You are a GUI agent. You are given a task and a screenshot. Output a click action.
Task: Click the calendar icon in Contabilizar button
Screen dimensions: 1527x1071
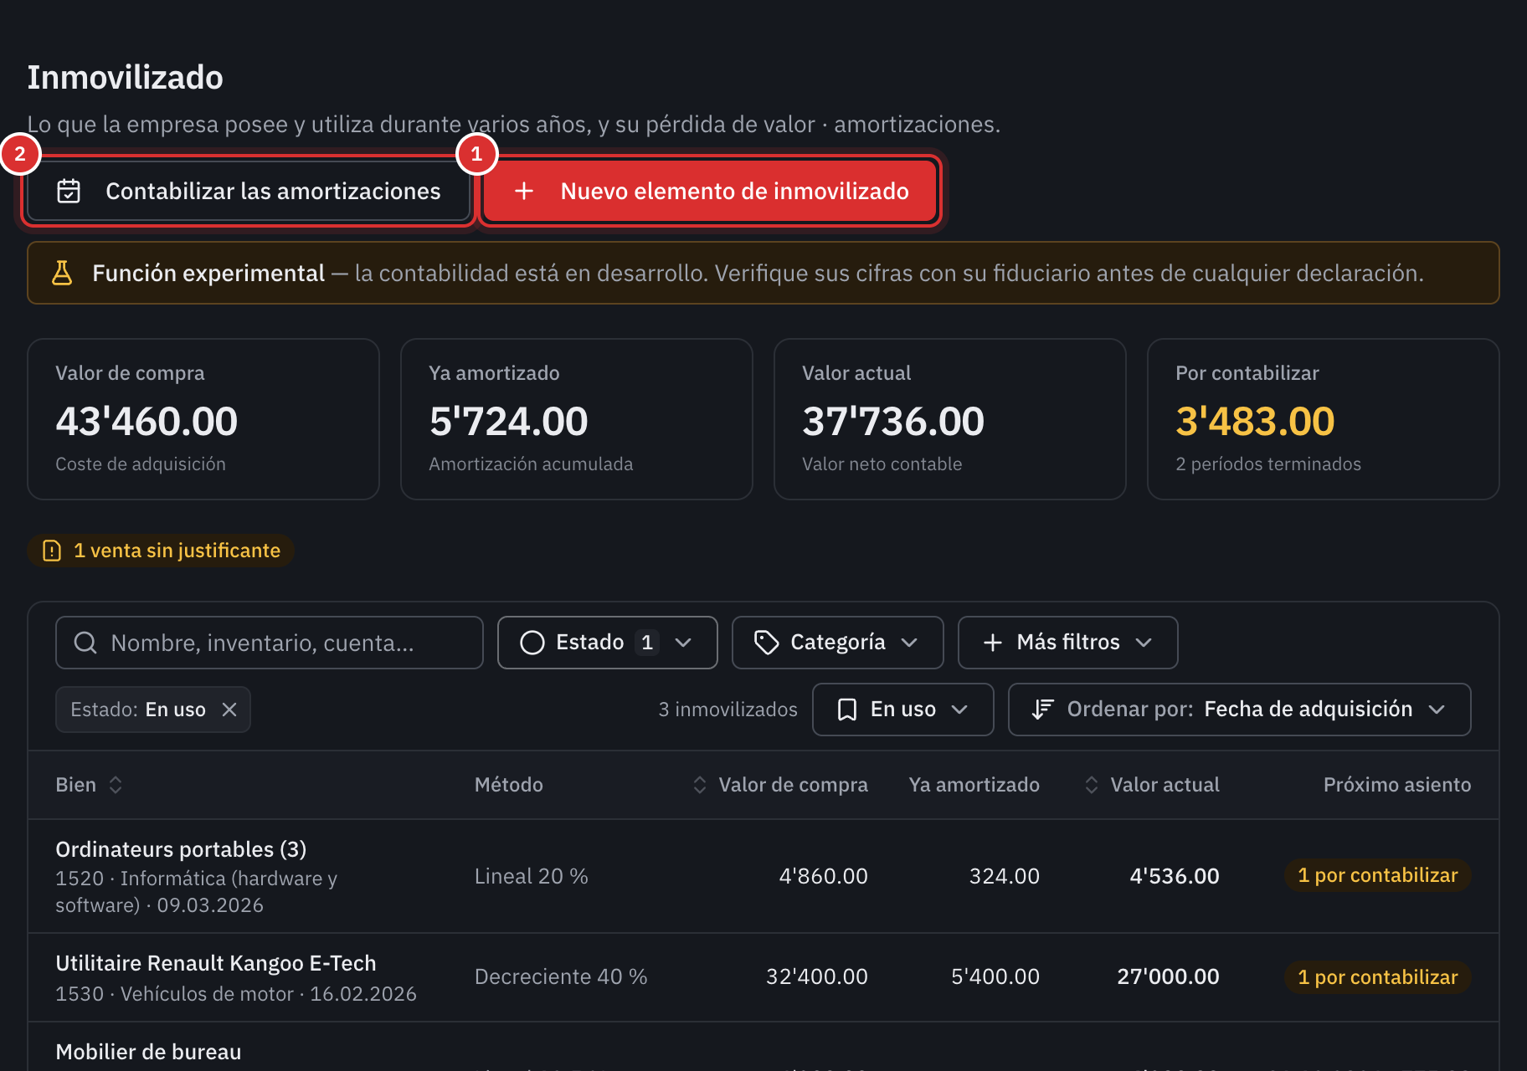coord(69,191)
